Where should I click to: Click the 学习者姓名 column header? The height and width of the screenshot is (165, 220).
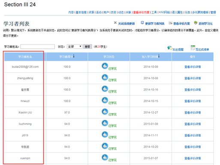[x=25, y=57]
